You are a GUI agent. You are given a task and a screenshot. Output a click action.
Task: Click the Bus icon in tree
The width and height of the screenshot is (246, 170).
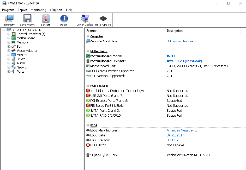click(x=14, y=46)
